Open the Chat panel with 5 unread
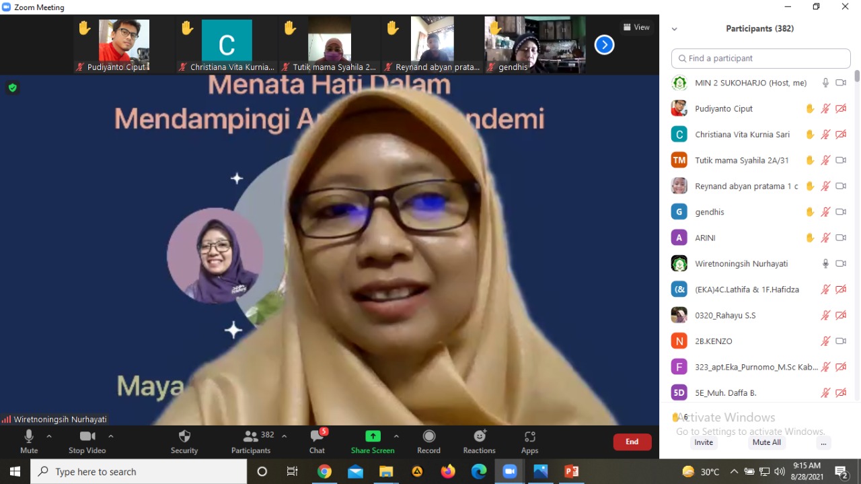 pyautogui.click(x=317, y=442)
